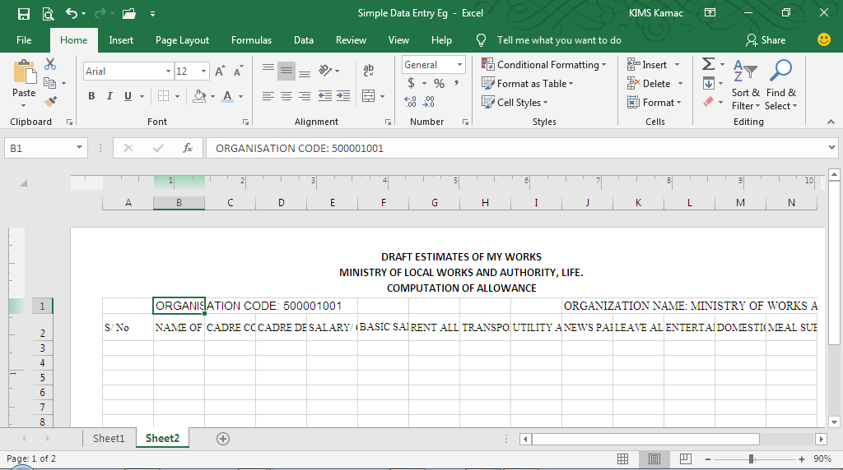Open Print Preview from the quick access toolbar
The image size is (843, 470).
pos(48,13)
